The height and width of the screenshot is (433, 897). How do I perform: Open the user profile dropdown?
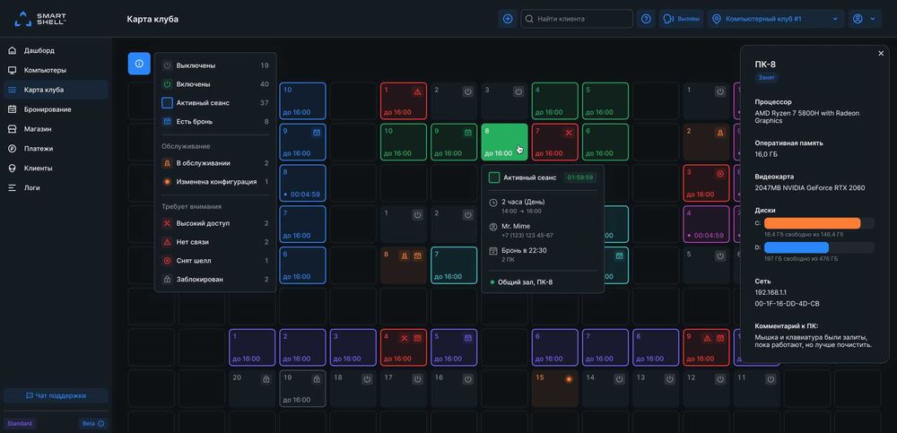point(865,19)
